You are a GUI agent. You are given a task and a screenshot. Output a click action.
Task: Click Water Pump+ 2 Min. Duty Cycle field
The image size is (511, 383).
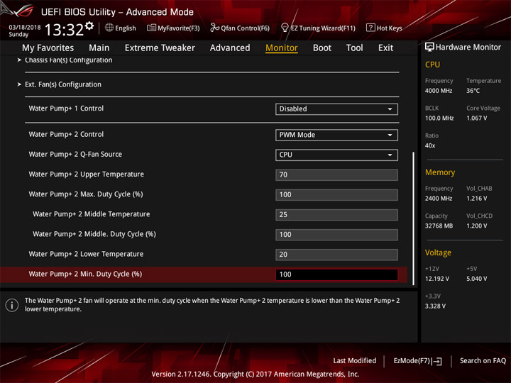[x=336, y=274]
